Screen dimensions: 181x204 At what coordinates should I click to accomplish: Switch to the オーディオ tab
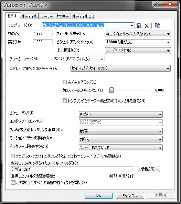pos(29,16)
